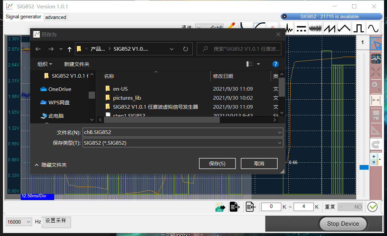
Task: Click the start range field showing 0
Action: (x=271, y=207)
